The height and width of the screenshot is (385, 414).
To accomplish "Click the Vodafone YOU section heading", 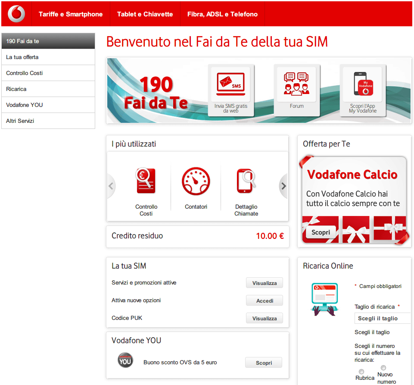I will coord(136,340).
